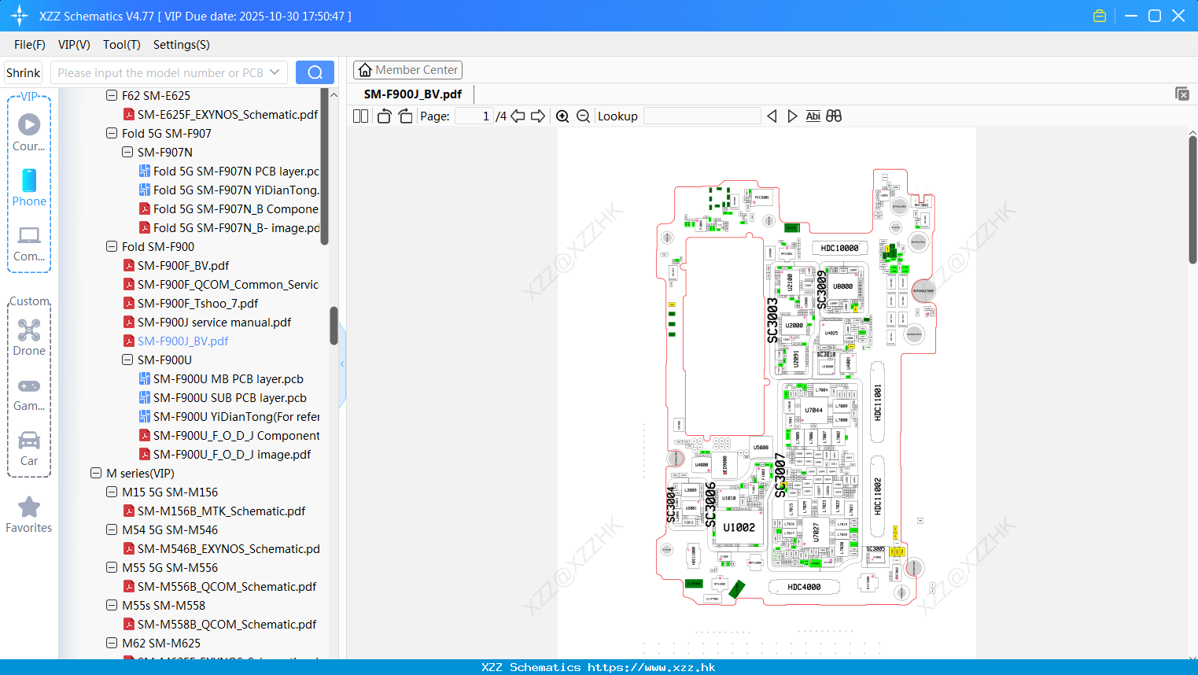Image resolution: width=1198 pixels, height=675 pixels.
Task: Go to next page arrow
Action: [538, 116]
